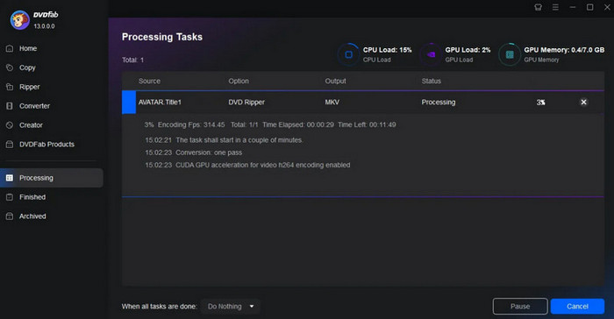Click the MKV output cell
The image size is (614, 319).
pos(332,103)
